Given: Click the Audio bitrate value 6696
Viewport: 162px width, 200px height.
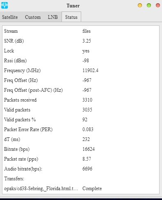Looking at the screenshot, I should (x=87, y=169).
